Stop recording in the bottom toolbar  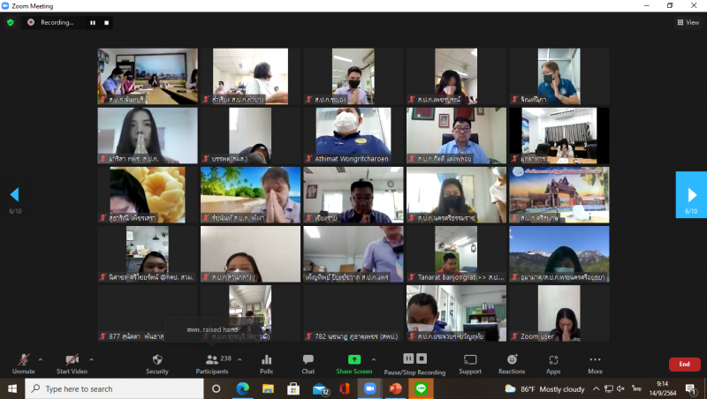(422, 358)
